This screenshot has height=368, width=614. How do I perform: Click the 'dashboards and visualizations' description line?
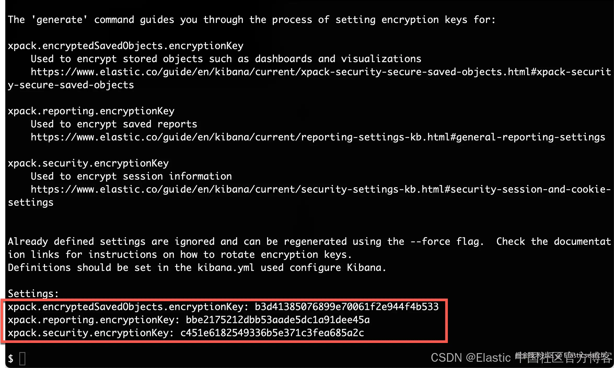[x=338, y=59]
